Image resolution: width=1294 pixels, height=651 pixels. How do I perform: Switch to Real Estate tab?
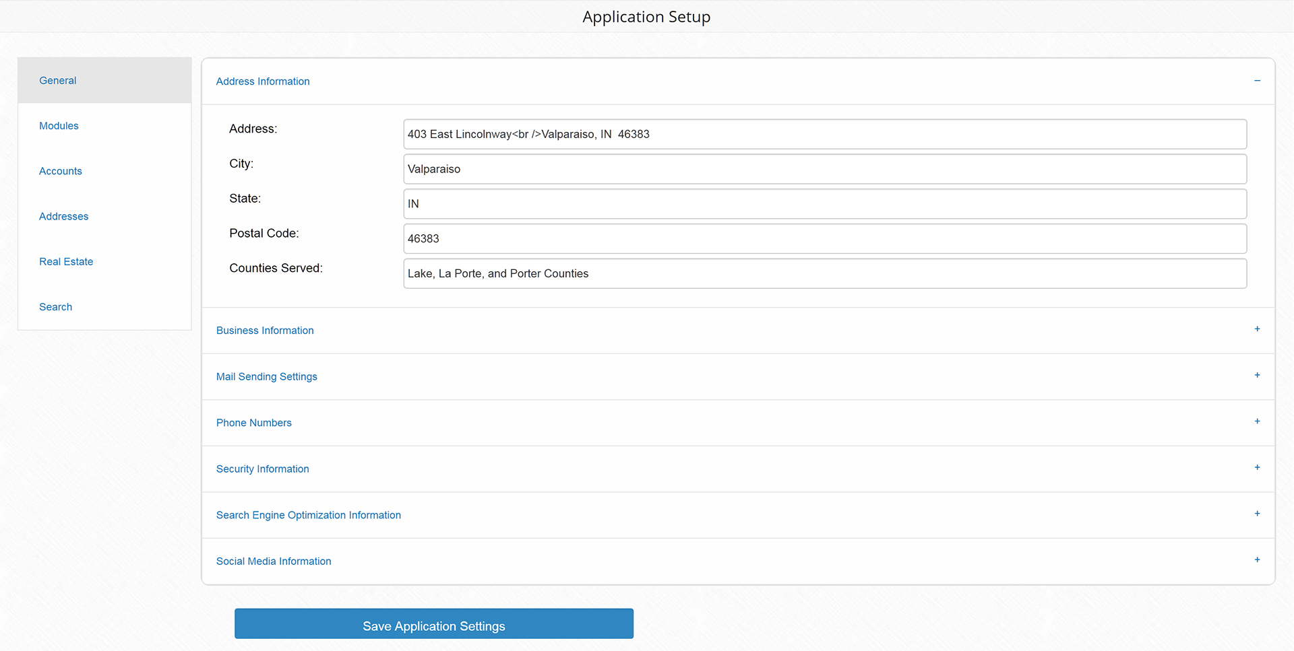pyautogui.click(x=104, y=261)
